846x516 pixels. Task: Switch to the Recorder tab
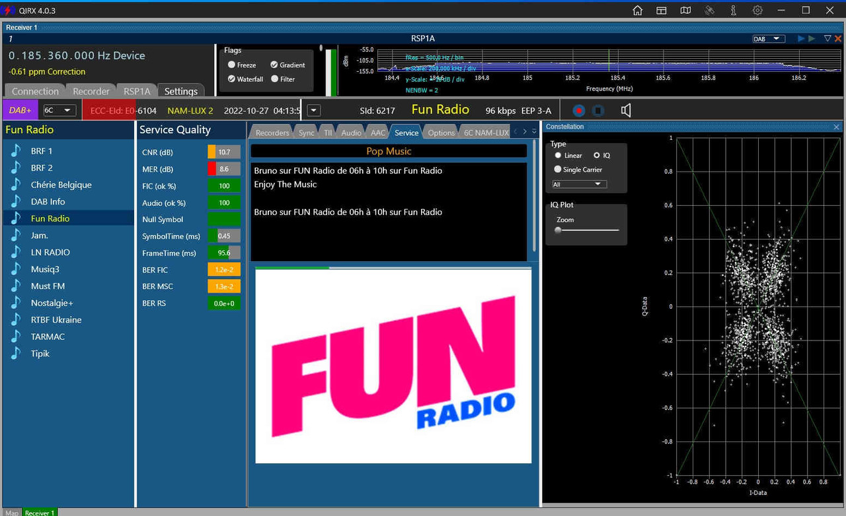tap(91, 91)
